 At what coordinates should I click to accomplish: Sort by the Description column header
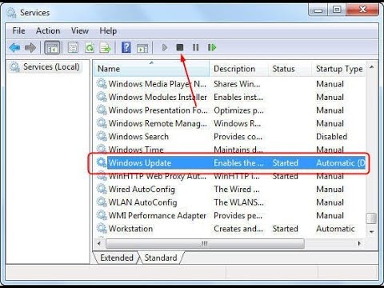tap(238, 69)
